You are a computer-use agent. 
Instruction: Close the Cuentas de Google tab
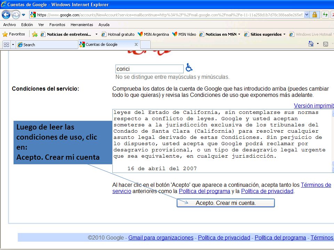[x=136, y=44]
